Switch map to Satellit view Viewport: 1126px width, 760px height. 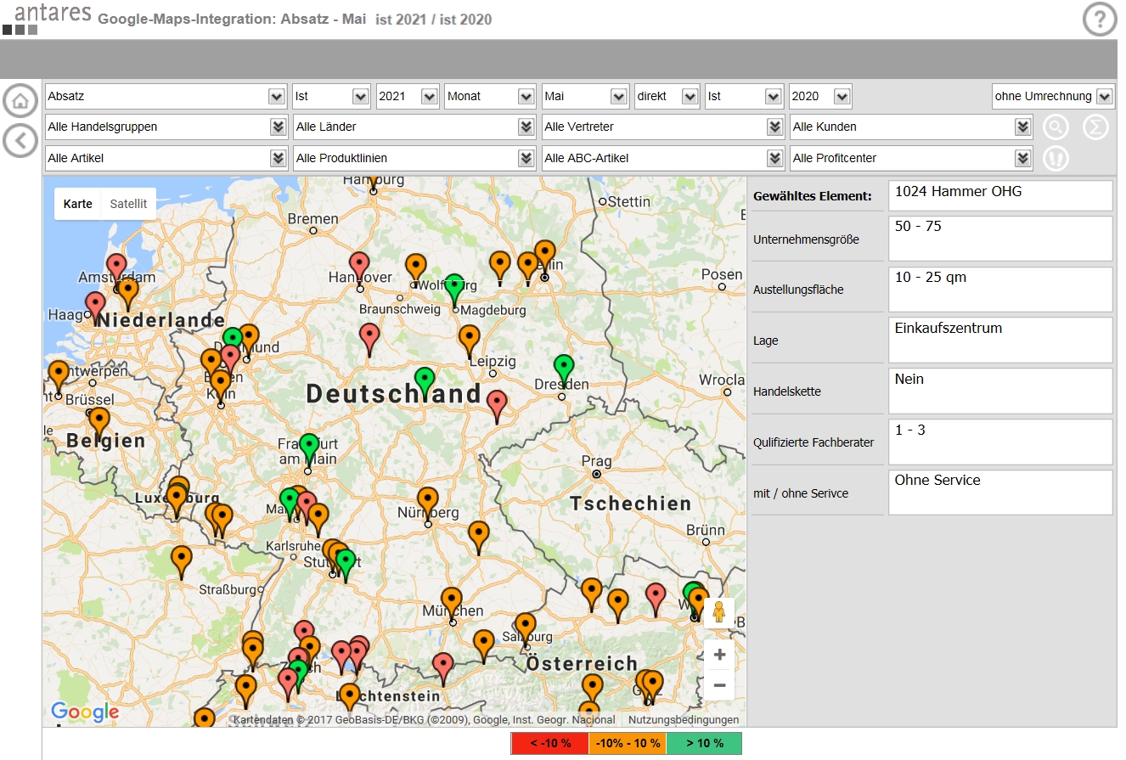128,204
